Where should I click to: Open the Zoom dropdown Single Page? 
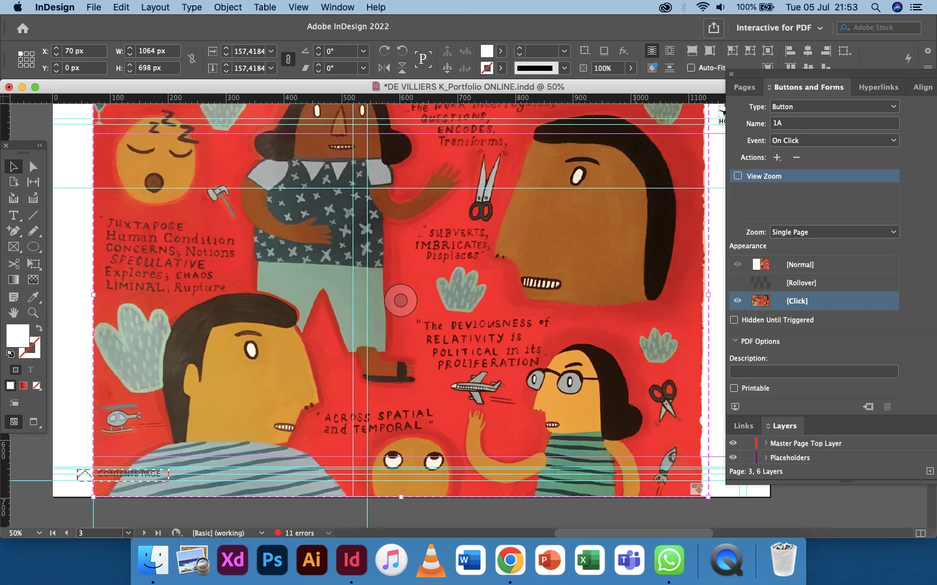[834, 232]
